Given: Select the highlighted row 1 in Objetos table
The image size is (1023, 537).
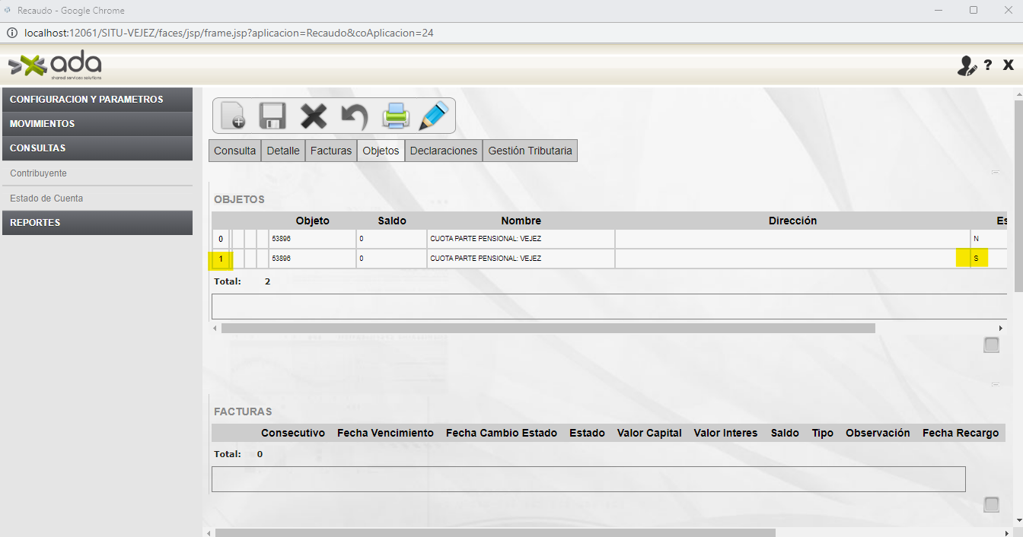Looking at the screenshot, I should coord(221,259).
